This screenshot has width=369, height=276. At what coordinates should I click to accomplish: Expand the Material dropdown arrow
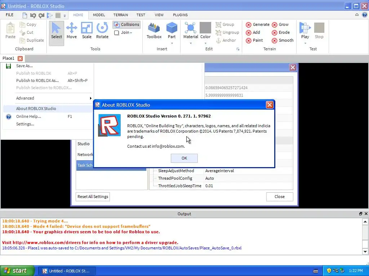click(x=191, y=43)
